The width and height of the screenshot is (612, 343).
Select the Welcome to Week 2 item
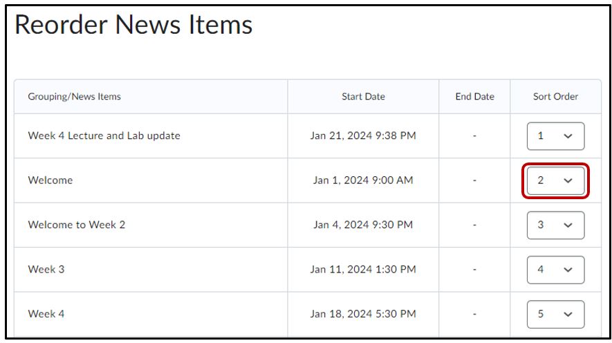click(76, 225)
